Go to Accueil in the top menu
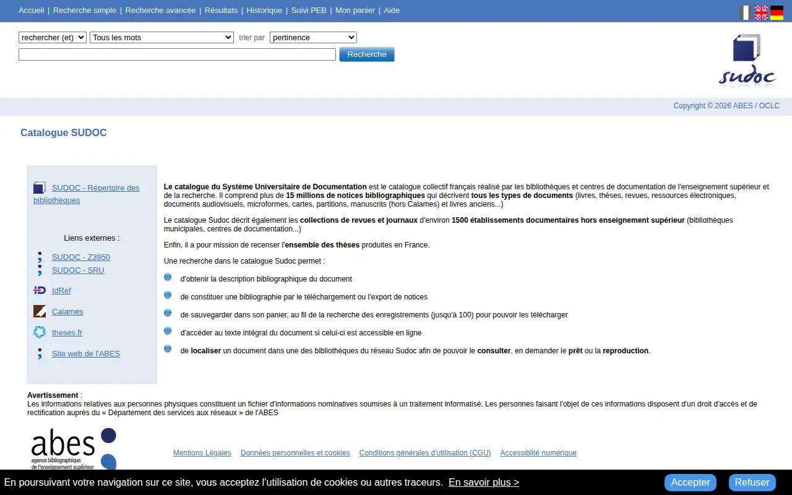 [32, 11]
